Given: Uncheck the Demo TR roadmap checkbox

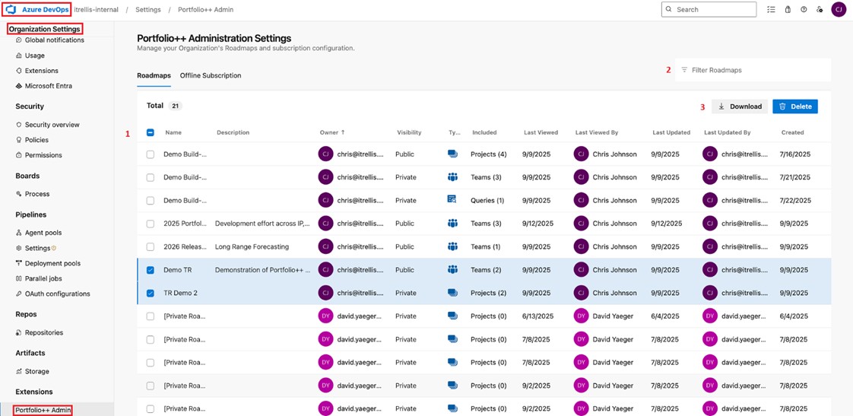Looking at the screenshot, I should (151, 270).
